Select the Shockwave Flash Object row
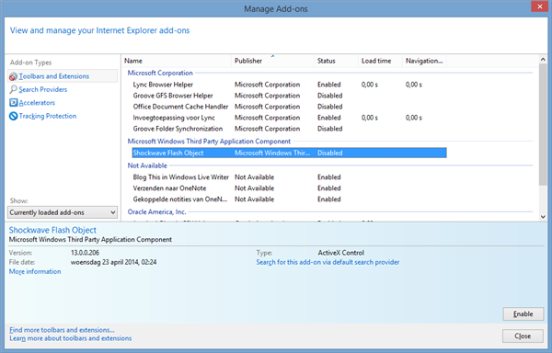 click(x=289, y=153)
